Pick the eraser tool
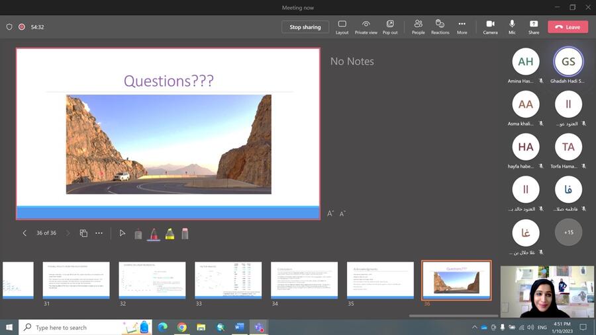The image size is (596, 335). [185, 233]
